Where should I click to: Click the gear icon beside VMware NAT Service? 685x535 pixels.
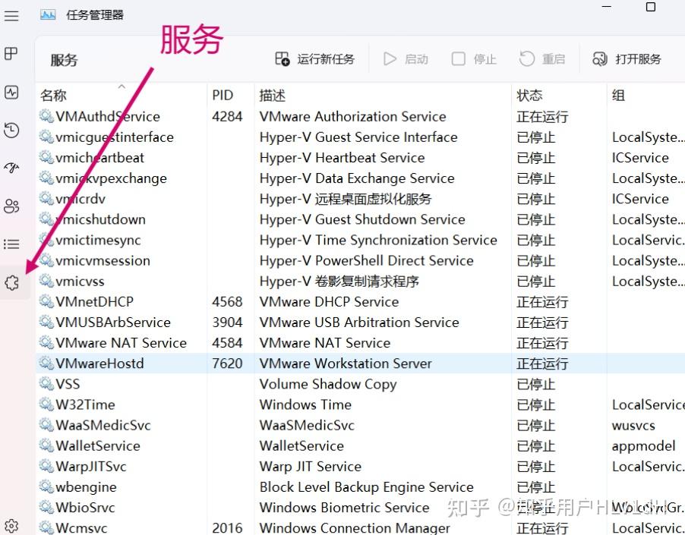(x=46, y=341)
